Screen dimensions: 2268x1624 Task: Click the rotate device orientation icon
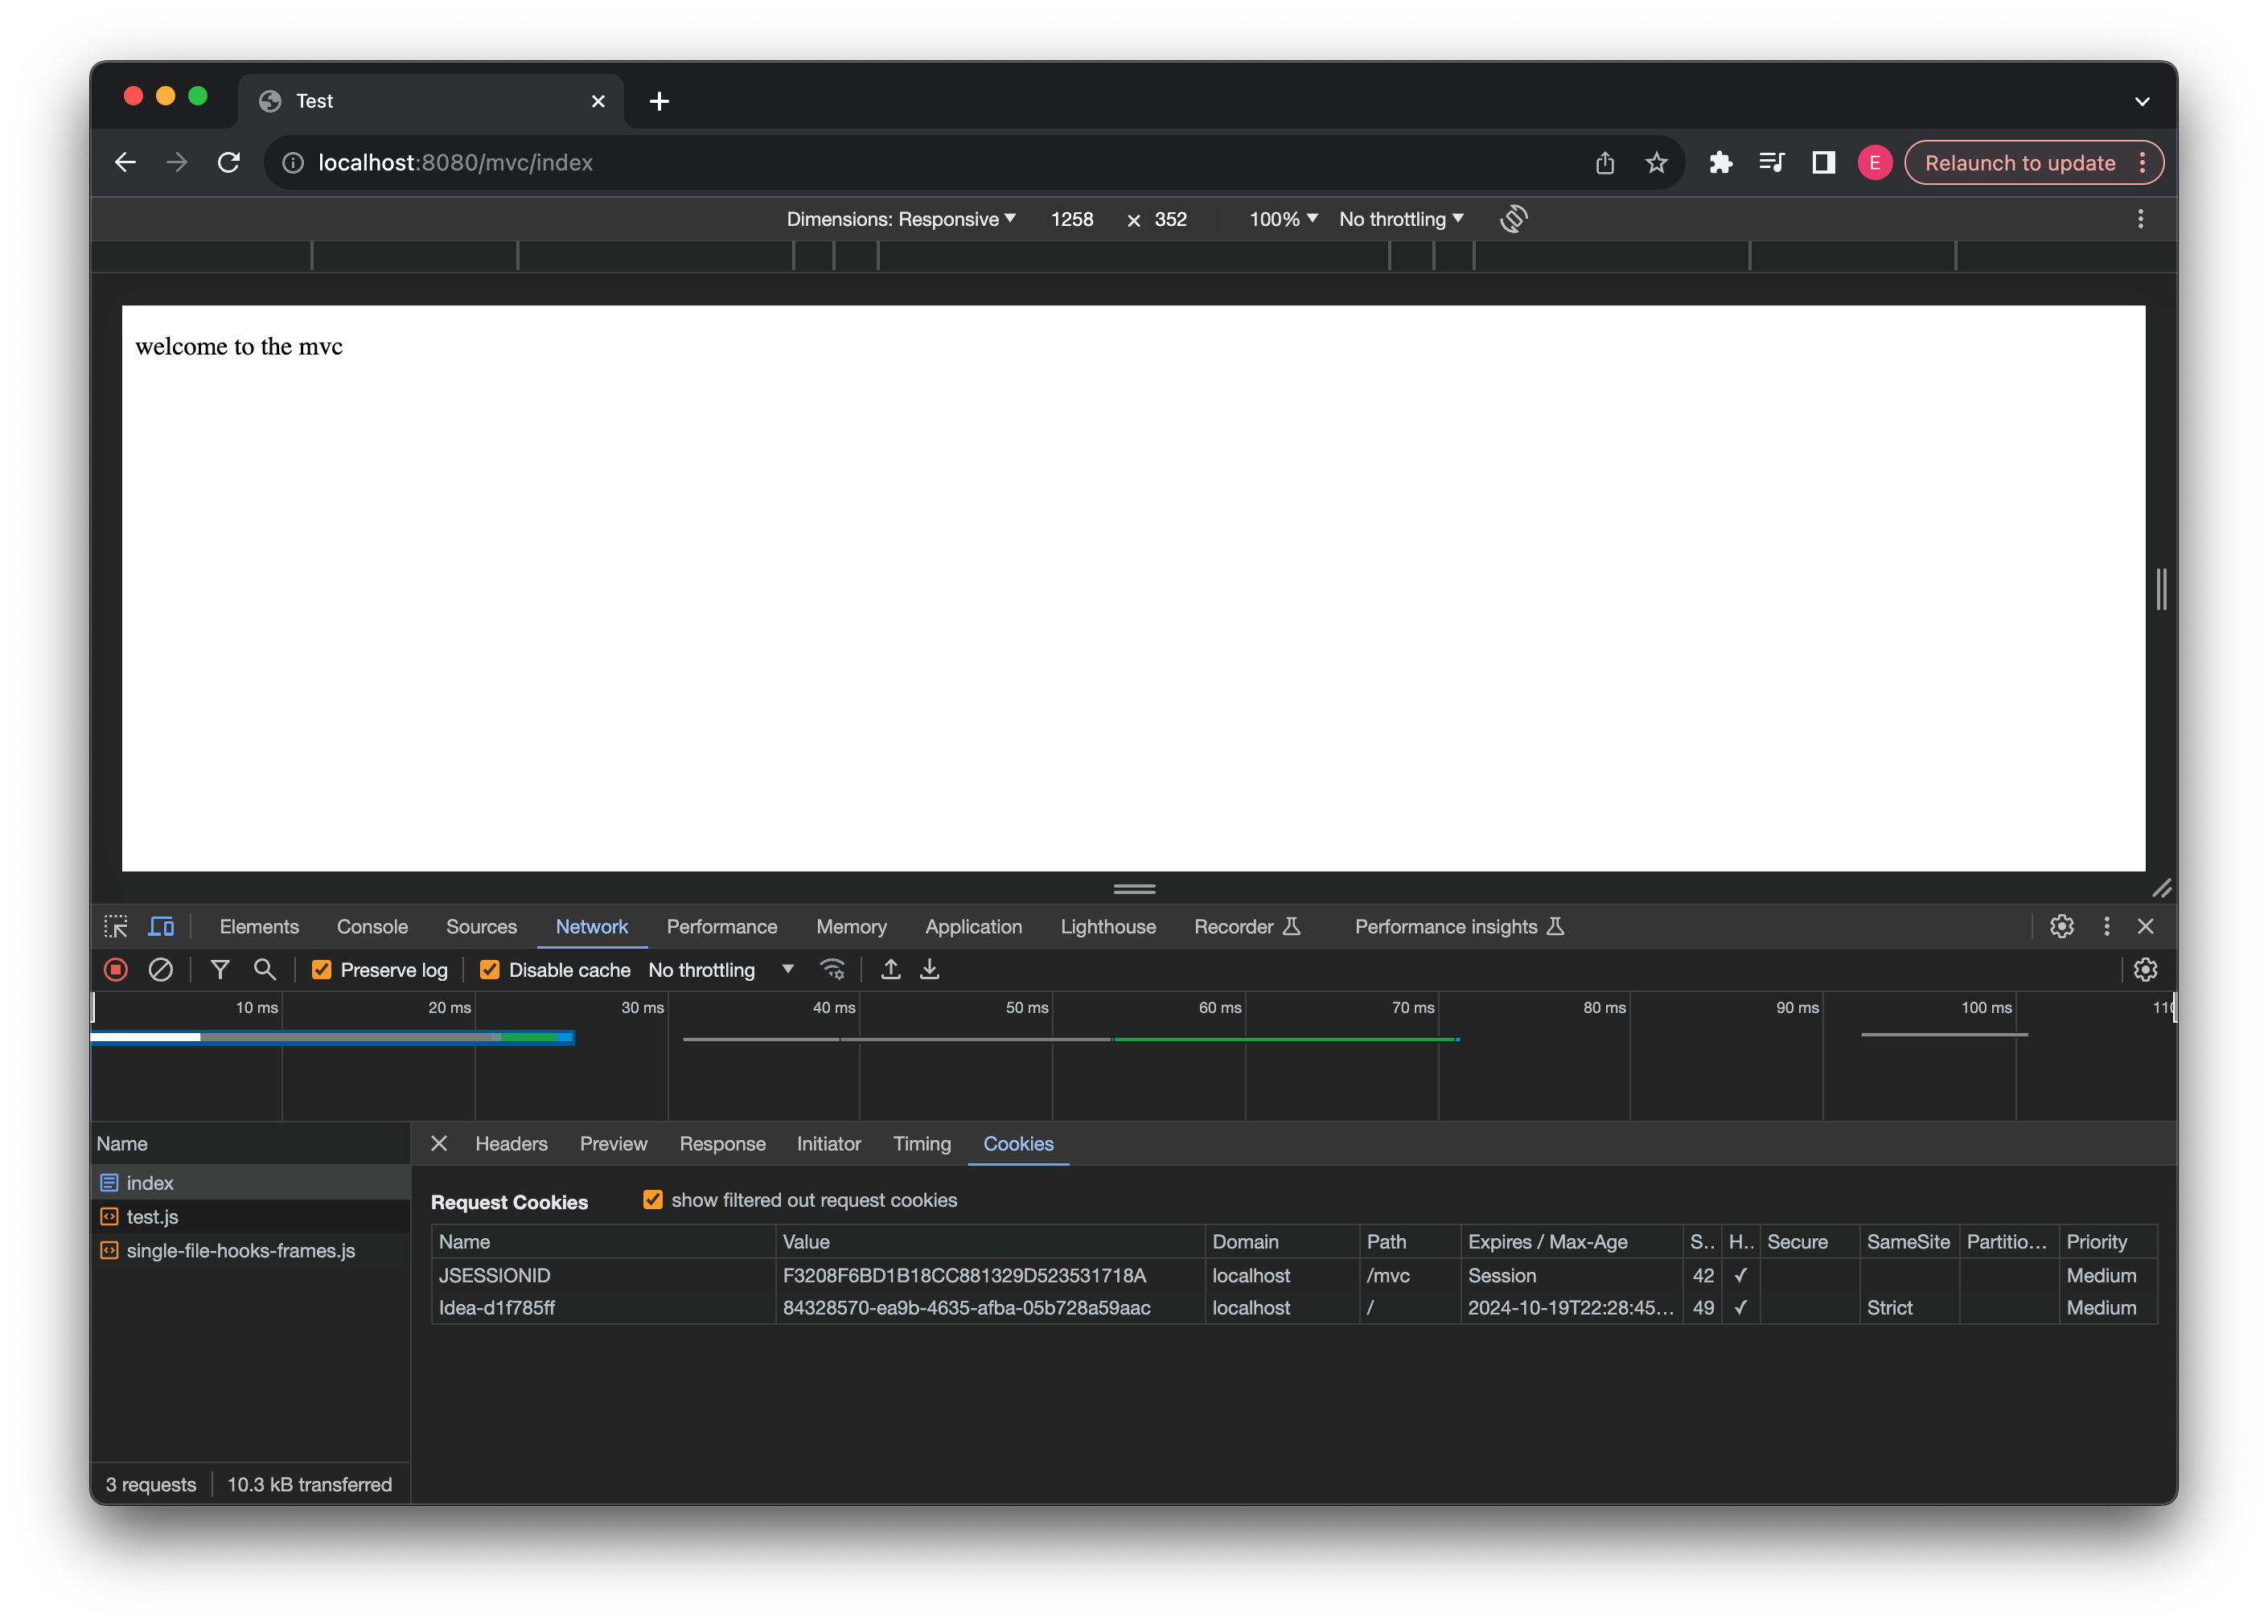[x=1513, y=219]
